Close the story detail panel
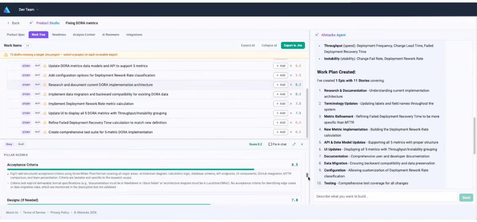This screenshot has width=477, height=222. pyautogui.click(x=302, y=144)
